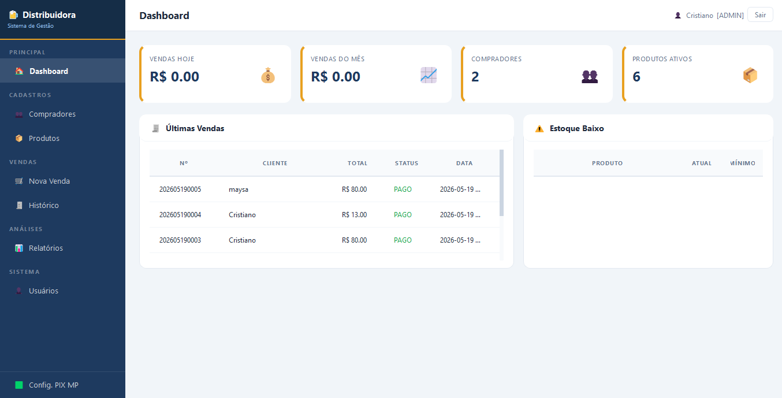Click the MÍNIMO column header

(743, 163)
